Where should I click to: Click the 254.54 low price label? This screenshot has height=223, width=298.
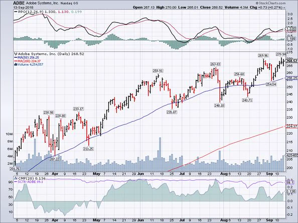pyautogui.click(x=271, y=84)
